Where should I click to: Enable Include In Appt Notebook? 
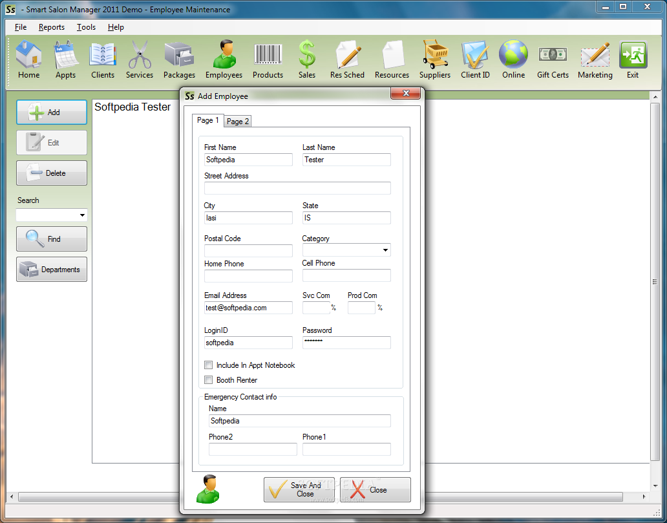tap(208, 365)
